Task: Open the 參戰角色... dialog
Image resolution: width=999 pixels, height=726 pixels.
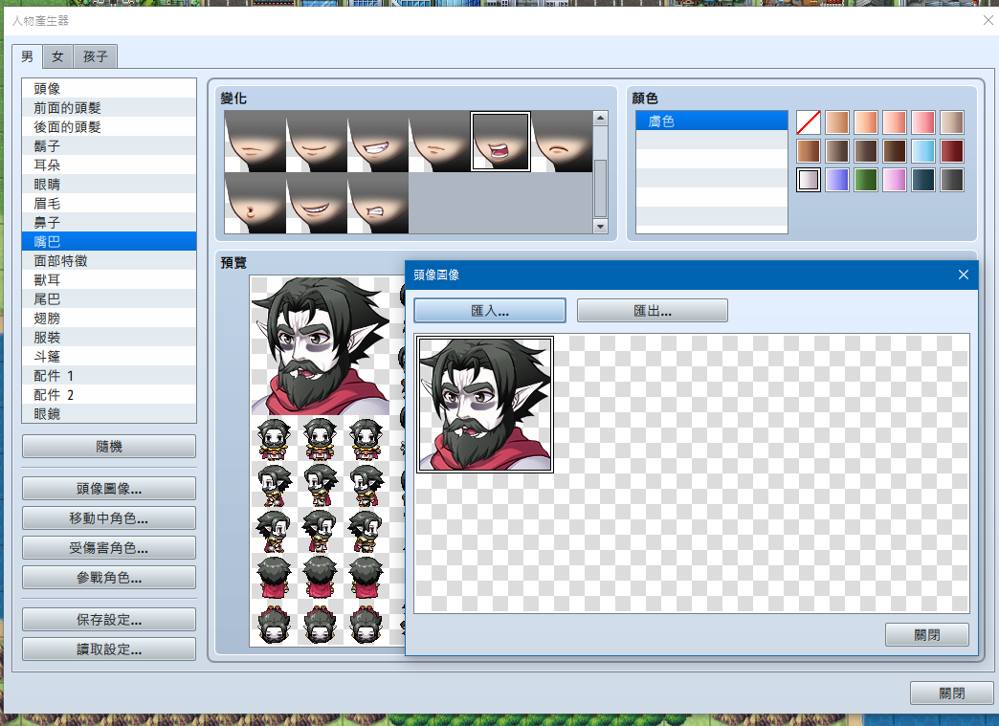Action: pyautogui.click(x=109, y=578)
